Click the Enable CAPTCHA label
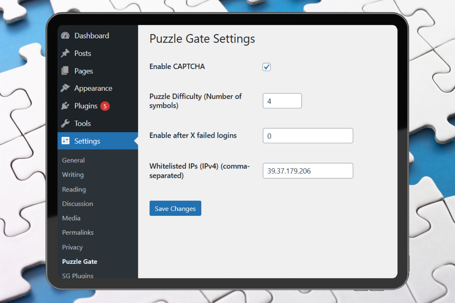Image resolution: width=455 pixels, height=303 pixels. 177,67
